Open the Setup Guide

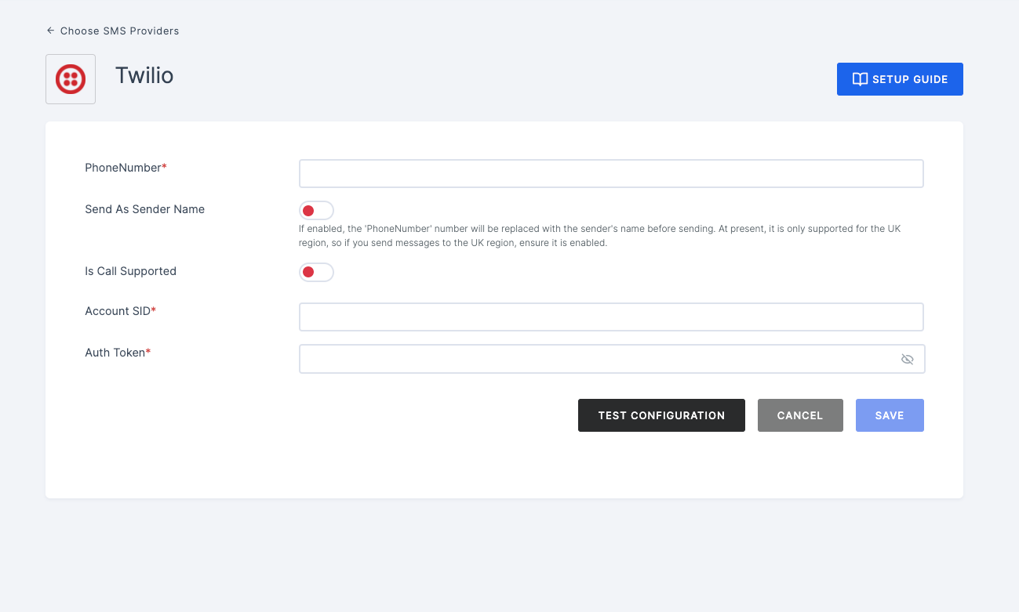900,79
